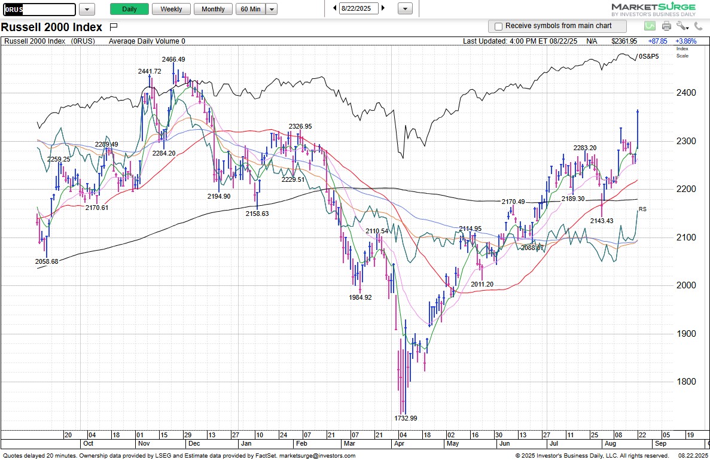This screenshot has width=710, height=460.
Task: Click the +87.85 price change value
Action: [657, 41]
